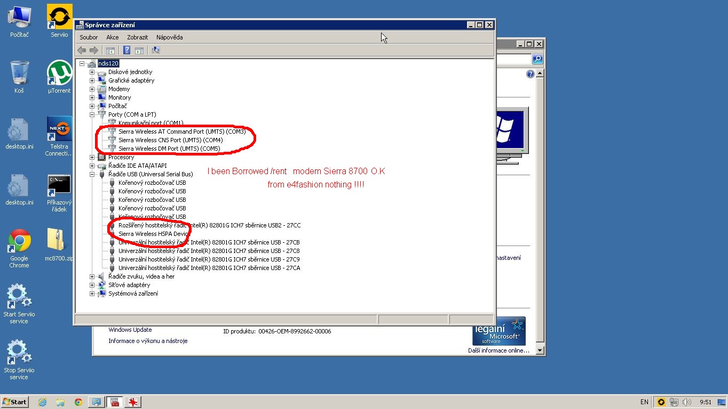The width and height of the screenshot is (728, 409).
Task: Expand the Modemy category
Action: (x=92, y=89)
